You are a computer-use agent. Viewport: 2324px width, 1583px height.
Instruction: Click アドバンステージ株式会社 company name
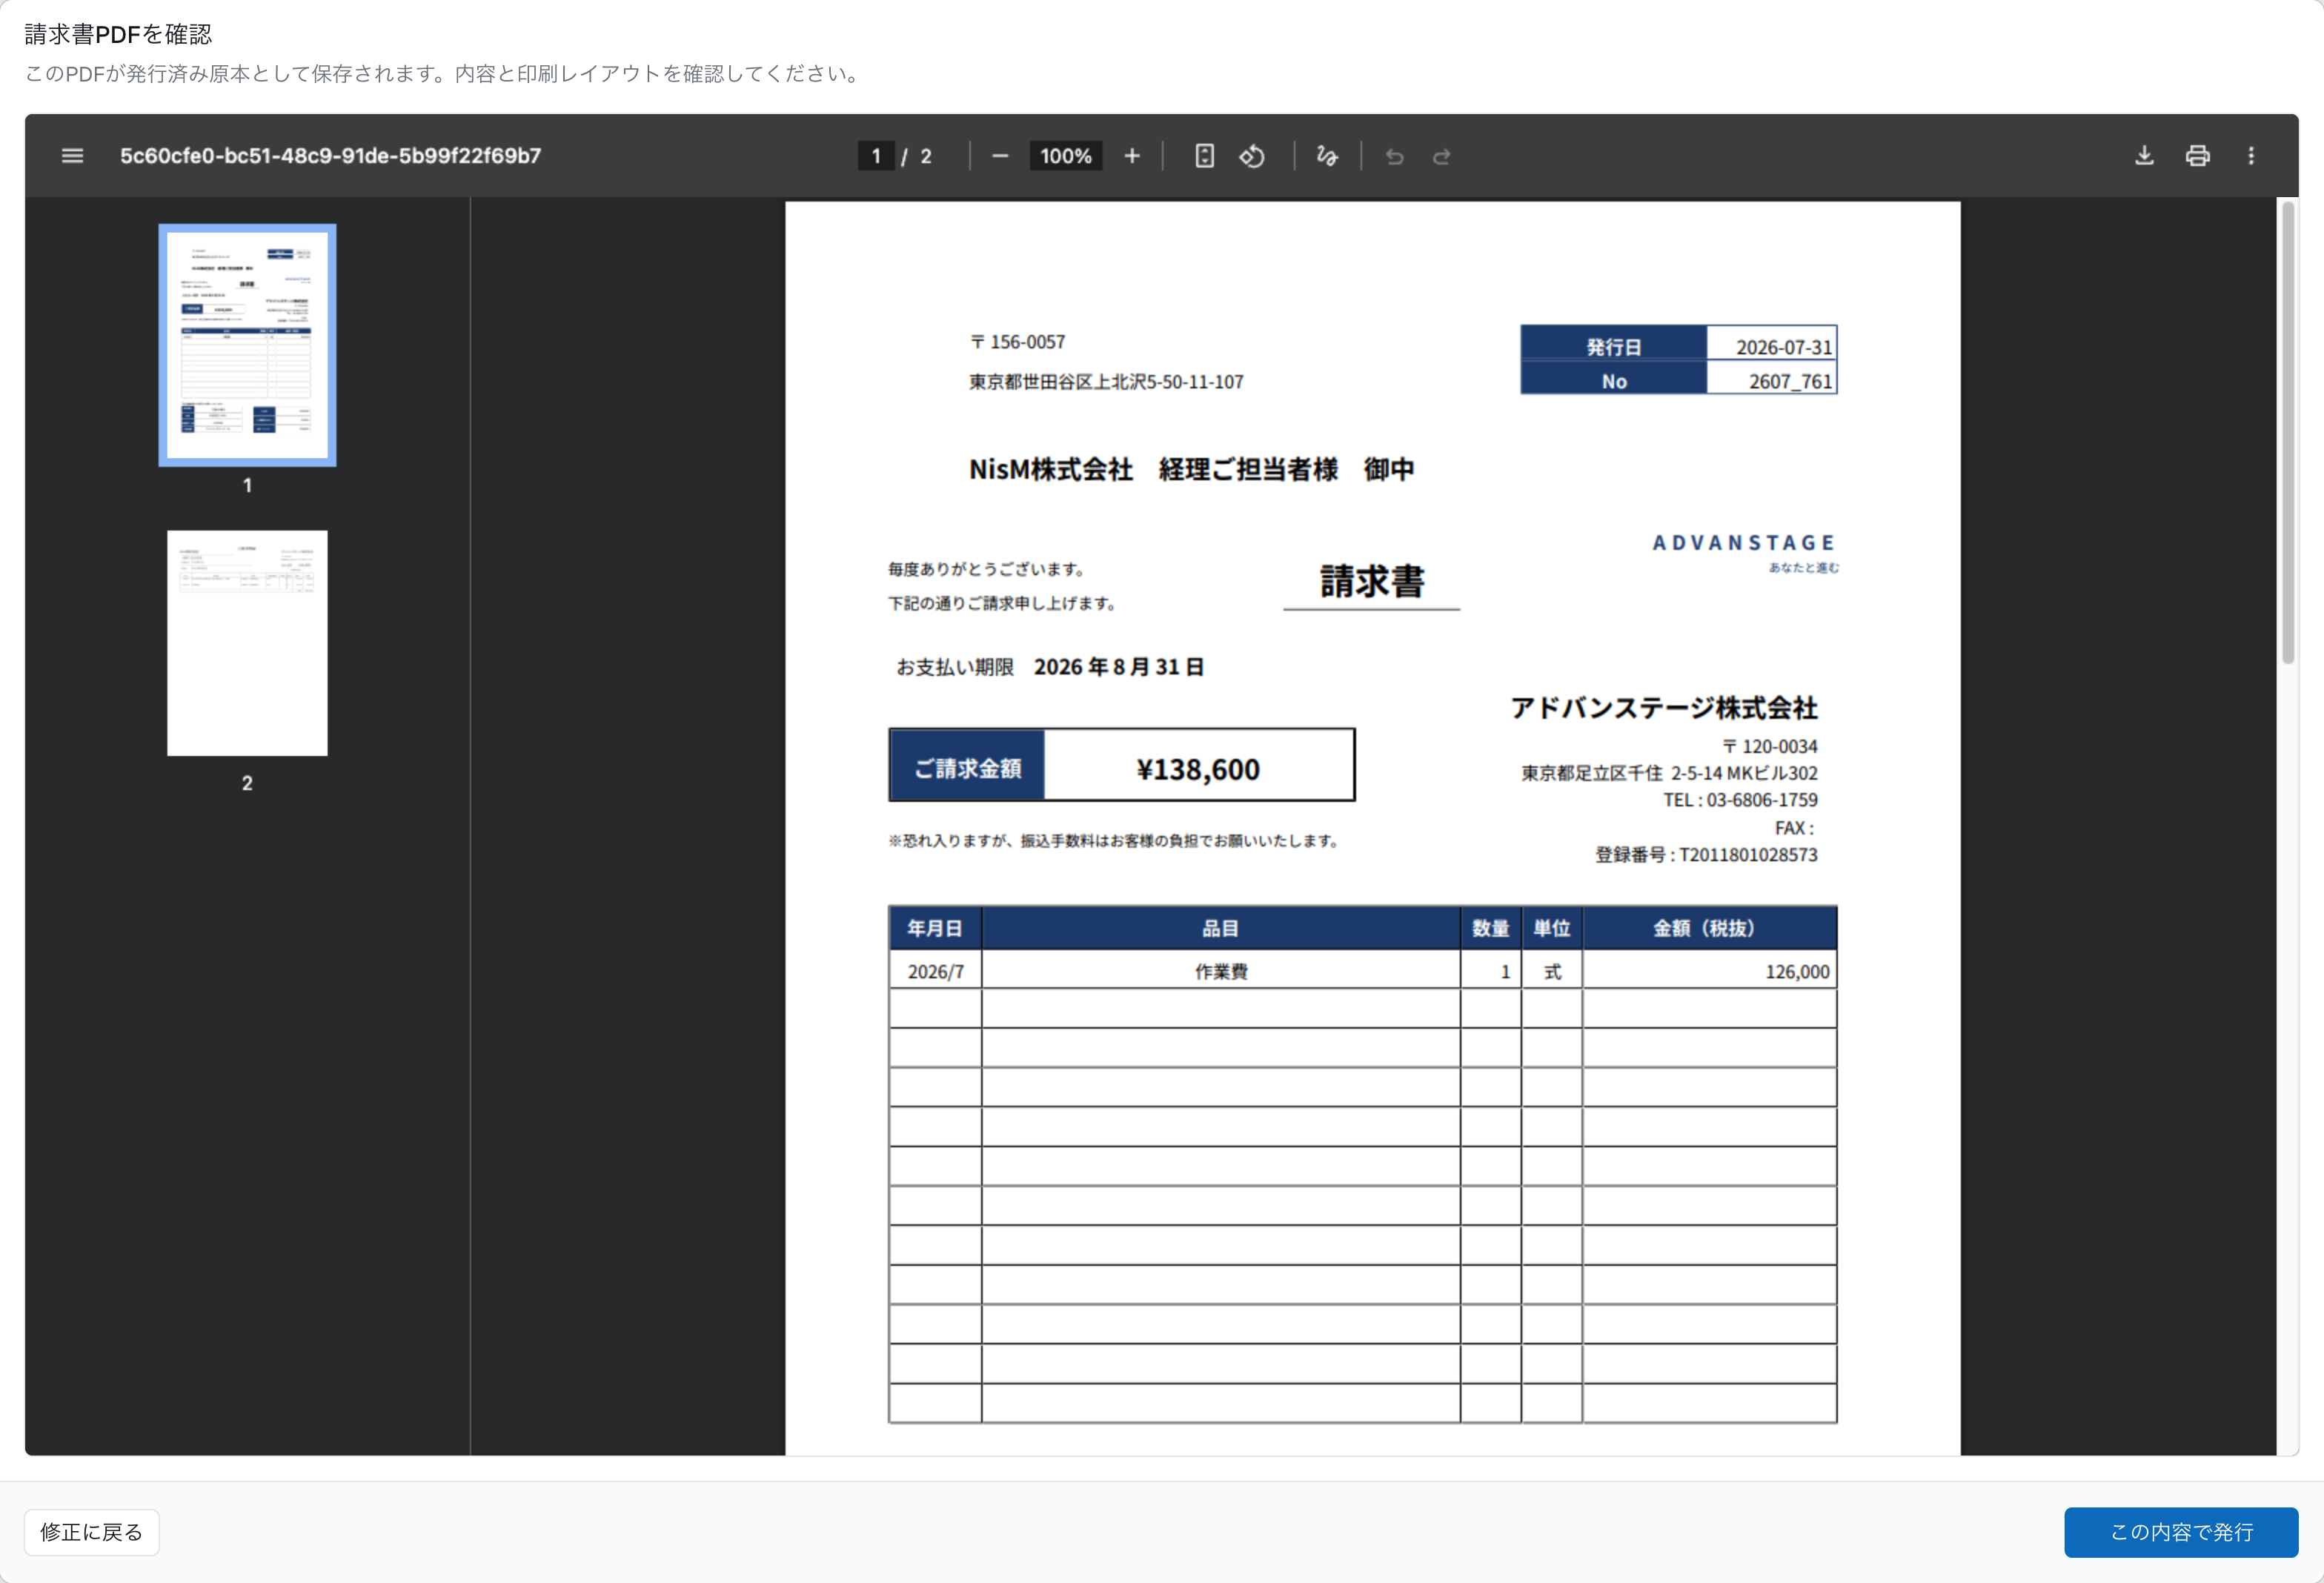click(x=1664, y=708)
